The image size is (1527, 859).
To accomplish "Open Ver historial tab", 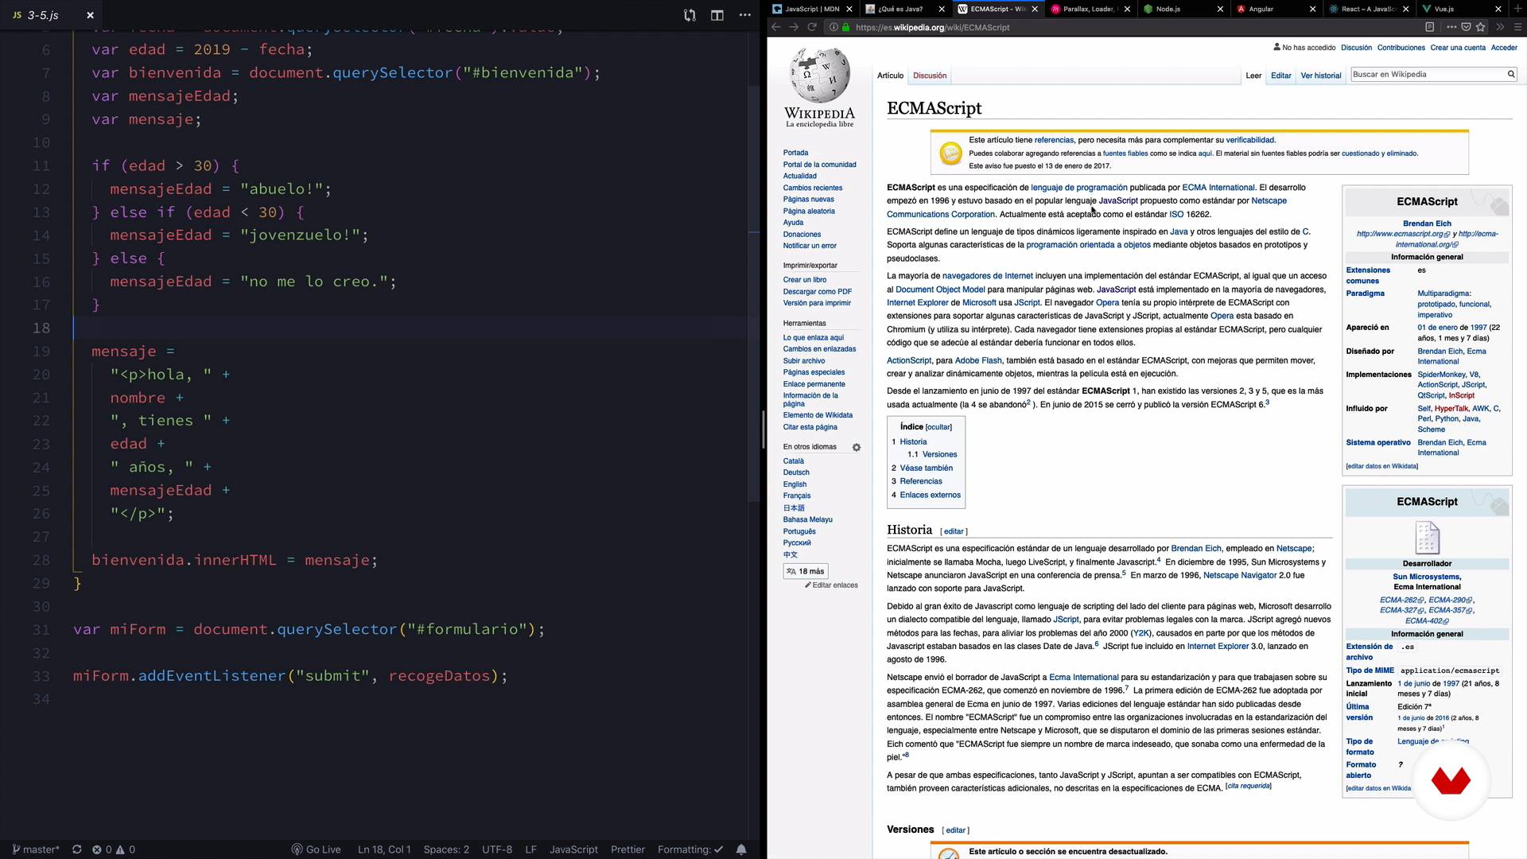I will (x=1320, y=76).
